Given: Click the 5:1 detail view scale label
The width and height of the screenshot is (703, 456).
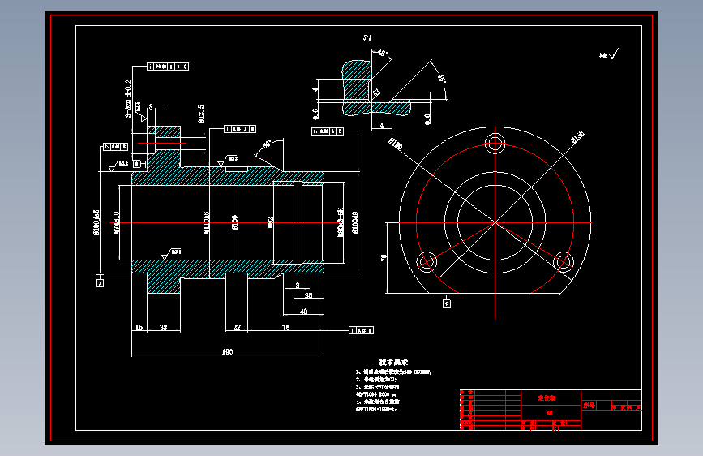Looking at the screenshot, I should pyautogui.click(x=367, y=37).
